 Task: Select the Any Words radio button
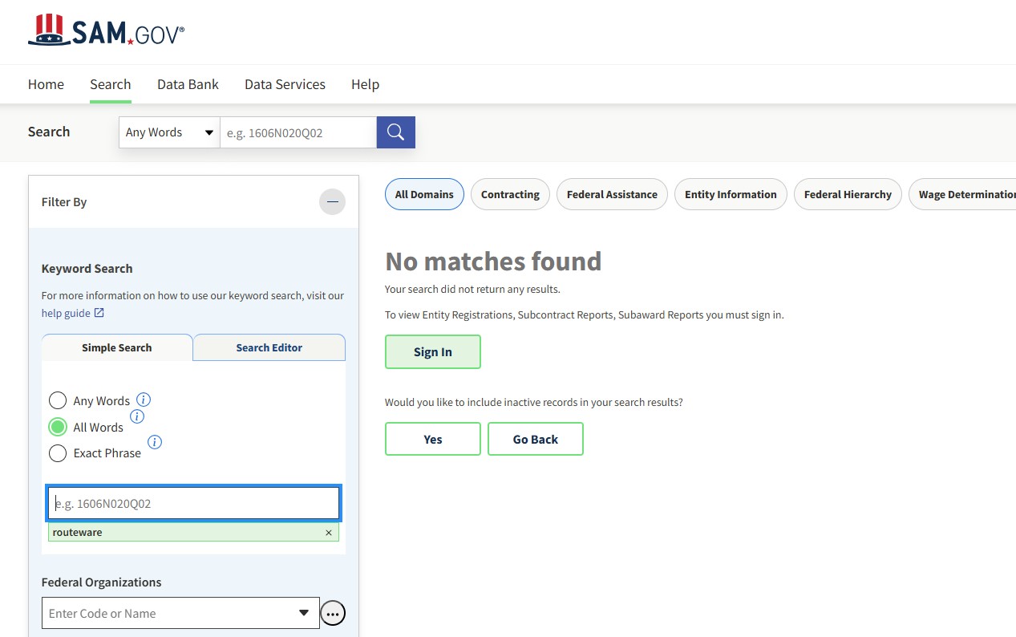(x=58, y=400)
